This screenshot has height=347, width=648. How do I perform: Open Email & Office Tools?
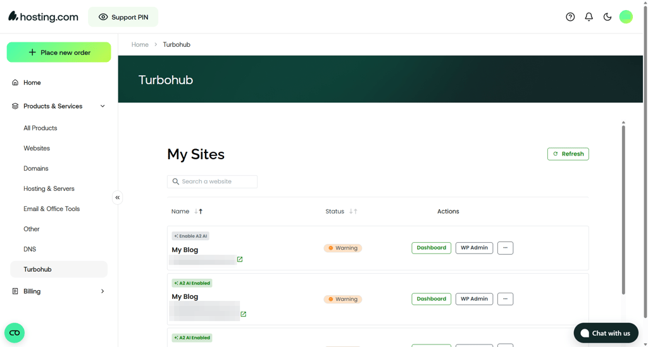coord(52,209)
